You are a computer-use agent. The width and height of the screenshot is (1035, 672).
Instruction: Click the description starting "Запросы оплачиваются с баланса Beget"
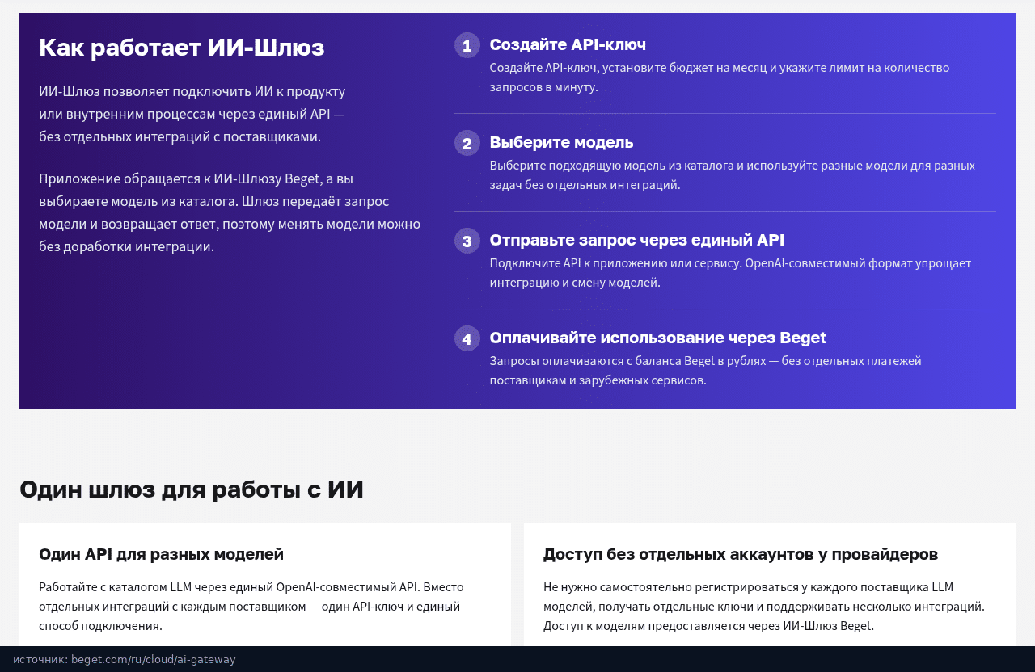coord(706,371)
